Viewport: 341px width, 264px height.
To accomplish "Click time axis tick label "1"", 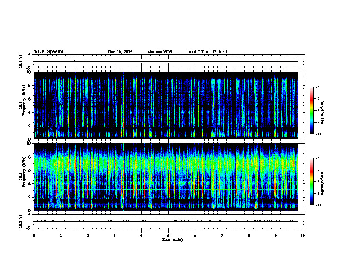I will (x=61, y=236).
